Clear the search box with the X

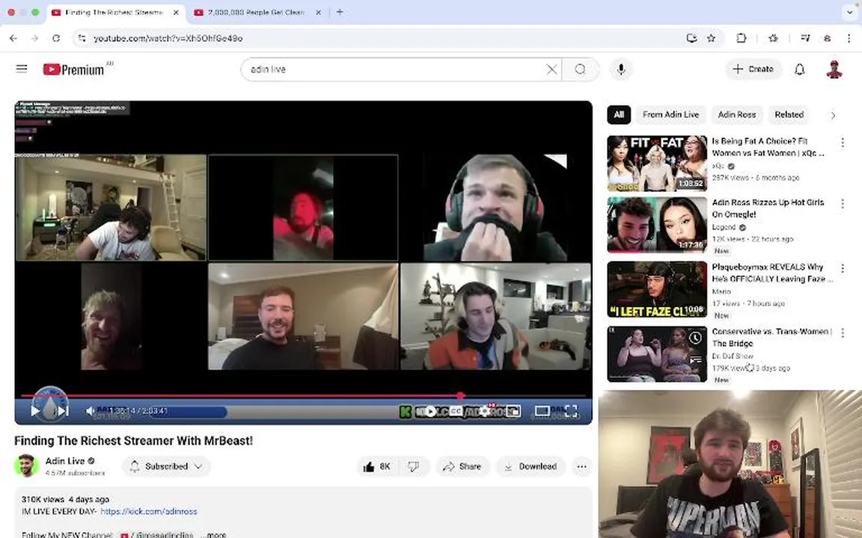point(551,69)
